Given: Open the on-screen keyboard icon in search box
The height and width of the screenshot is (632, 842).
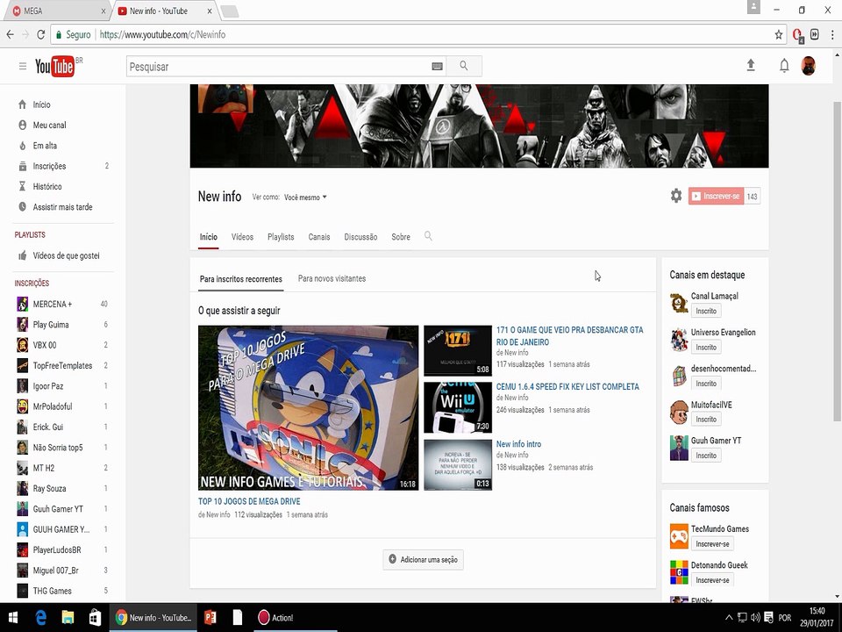Looking at the screenshot, I should coord(437,66).
